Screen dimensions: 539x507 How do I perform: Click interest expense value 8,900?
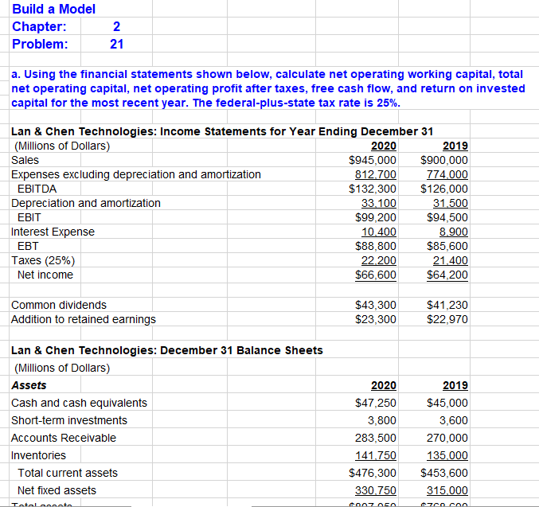[x=453, y=232]
